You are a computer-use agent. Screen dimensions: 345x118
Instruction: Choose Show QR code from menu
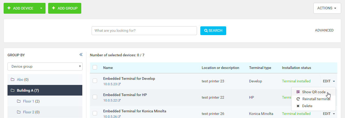pos(313,92)
